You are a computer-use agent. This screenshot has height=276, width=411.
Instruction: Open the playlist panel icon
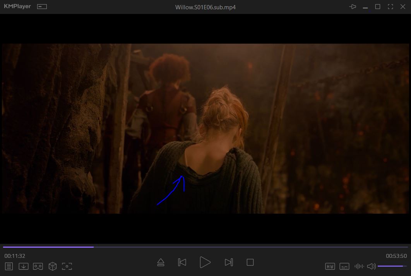click(9, 266)
